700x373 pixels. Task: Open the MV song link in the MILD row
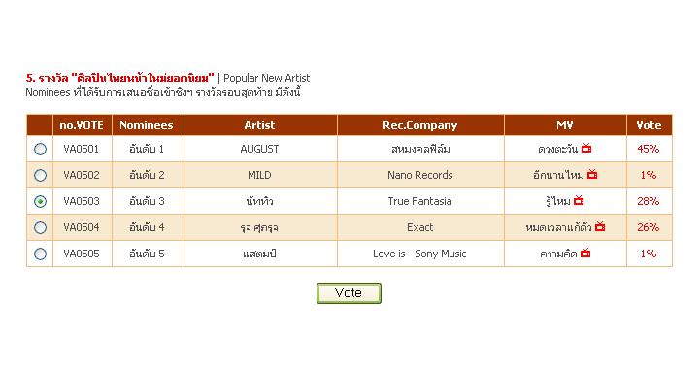click(558, 175)
